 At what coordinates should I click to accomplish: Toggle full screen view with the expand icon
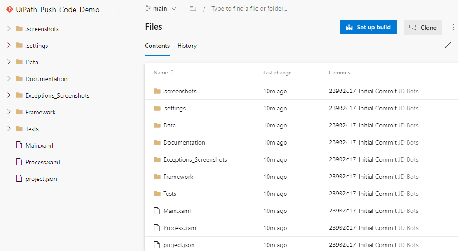[448, 45]
